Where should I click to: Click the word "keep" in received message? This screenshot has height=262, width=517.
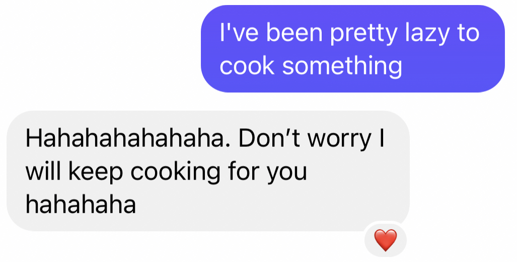(96, 172)
